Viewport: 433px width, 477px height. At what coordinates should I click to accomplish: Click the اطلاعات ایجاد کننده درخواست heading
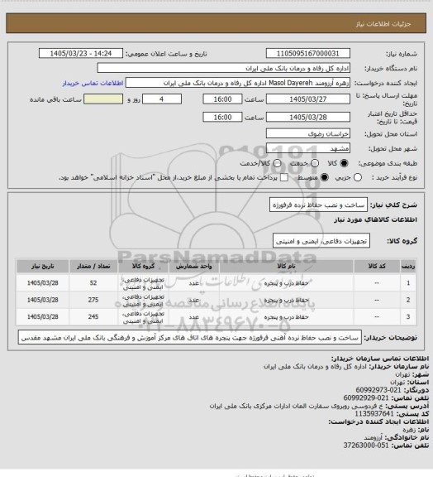(378, 422)
